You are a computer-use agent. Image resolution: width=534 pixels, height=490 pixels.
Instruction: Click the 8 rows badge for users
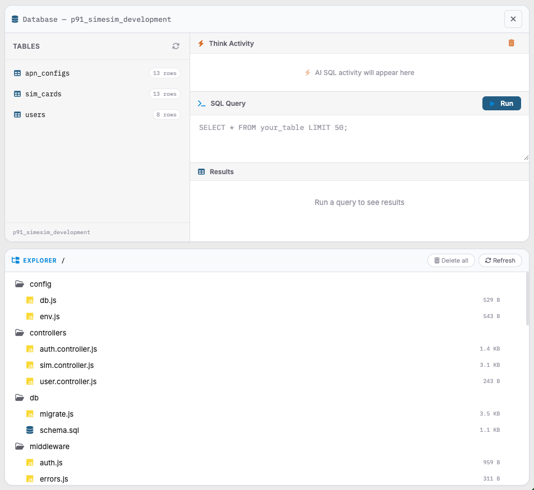pos(167,115)
